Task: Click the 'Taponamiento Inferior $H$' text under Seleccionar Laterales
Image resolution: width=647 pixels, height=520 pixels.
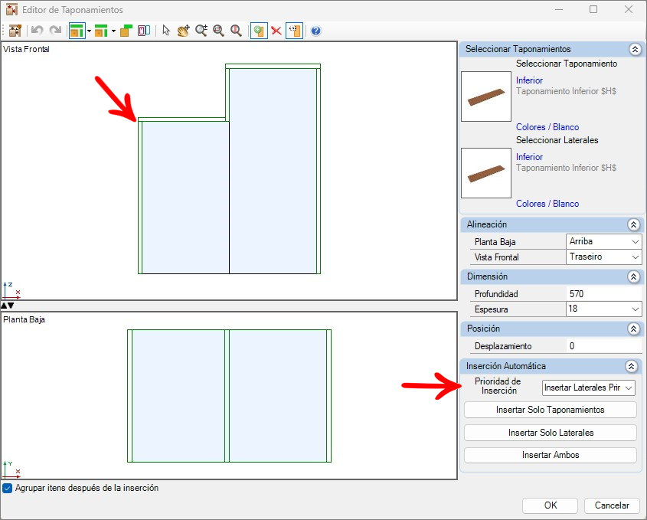Action: point(566,168)
